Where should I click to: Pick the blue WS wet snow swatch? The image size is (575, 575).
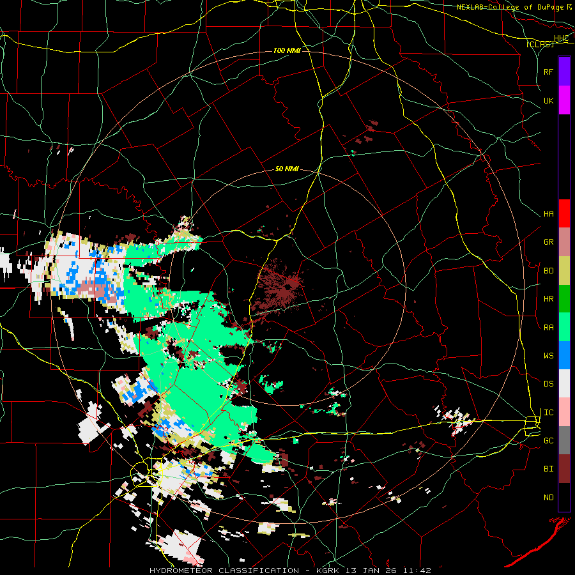pyautogui.click(x=564, y=356)
